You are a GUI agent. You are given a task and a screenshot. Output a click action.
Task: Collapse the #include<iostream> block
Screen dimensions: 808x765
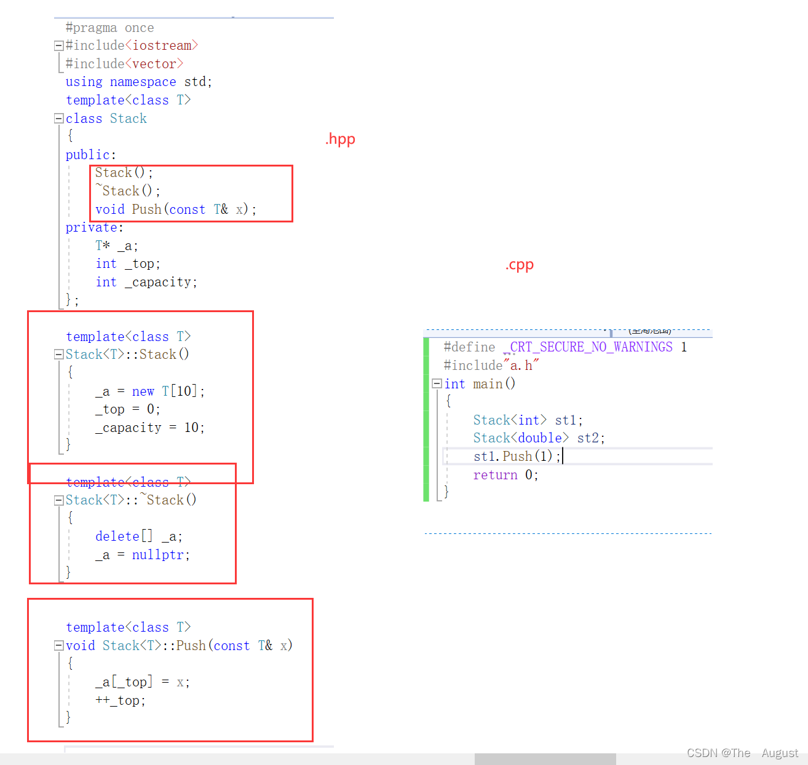click(x=58, y=45)
